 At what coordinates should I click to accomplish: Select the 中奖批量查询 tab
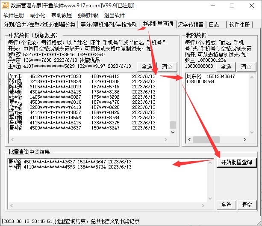[x=157, y=24]
